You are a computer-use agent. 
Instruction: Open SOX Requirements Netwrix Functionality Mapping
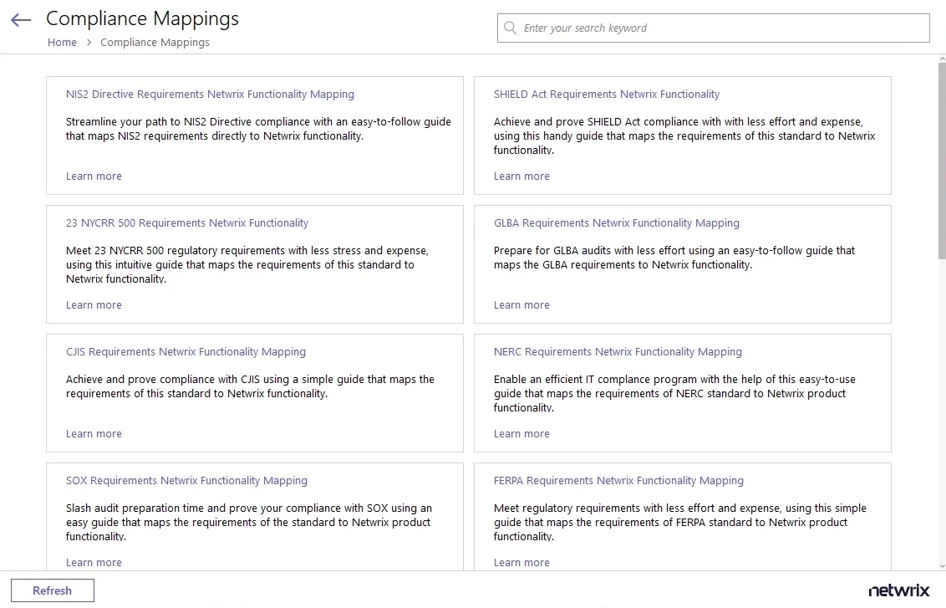[x=186, y=480]
